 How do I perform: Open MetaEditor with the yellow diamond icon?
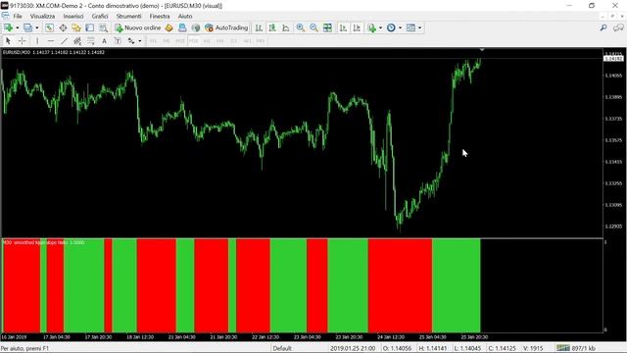click(x=169, y=27)
